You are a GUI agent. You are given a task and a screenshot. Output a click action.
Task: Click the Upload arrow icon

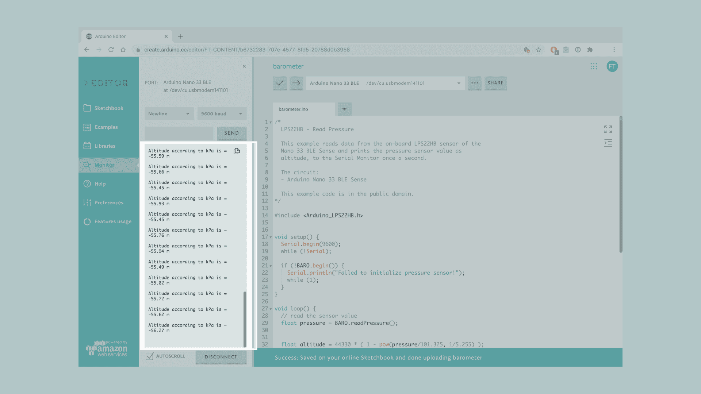point(296,83)
